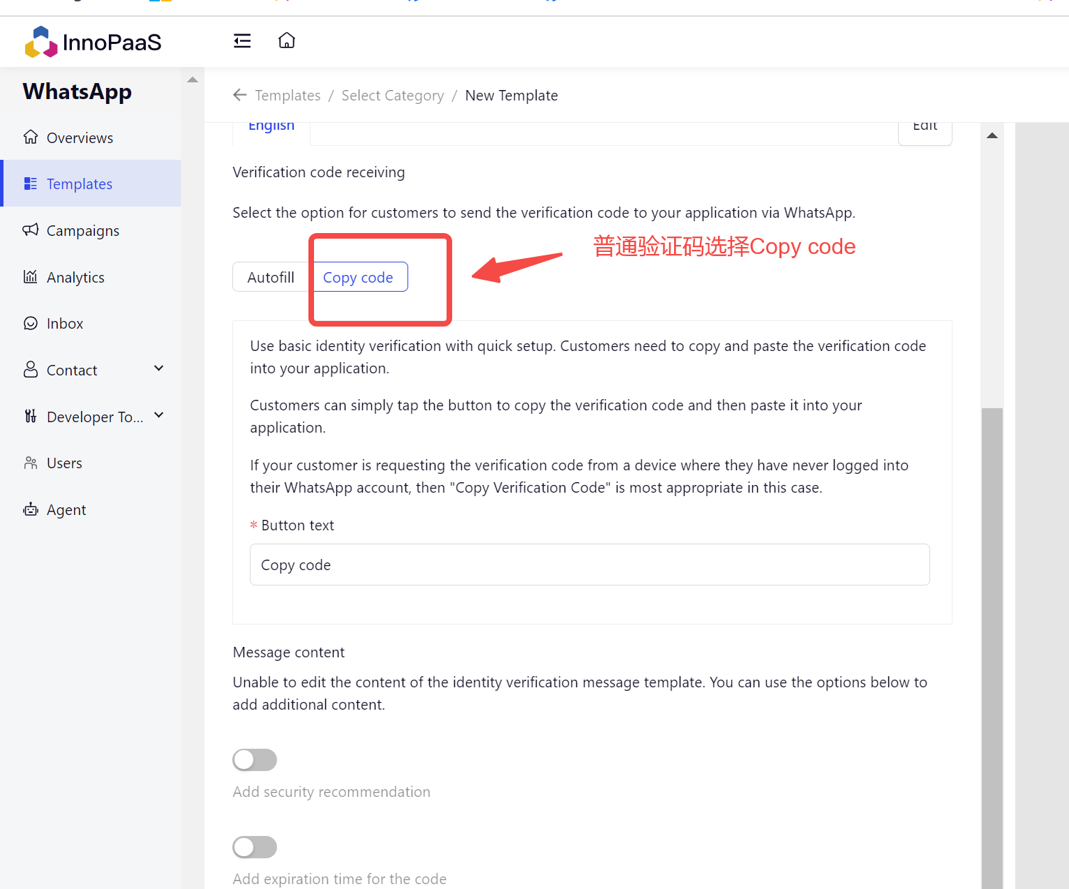Open Templates section
Screen dimensions: 1069x889
pyautogui.click(x=91, y=184)
